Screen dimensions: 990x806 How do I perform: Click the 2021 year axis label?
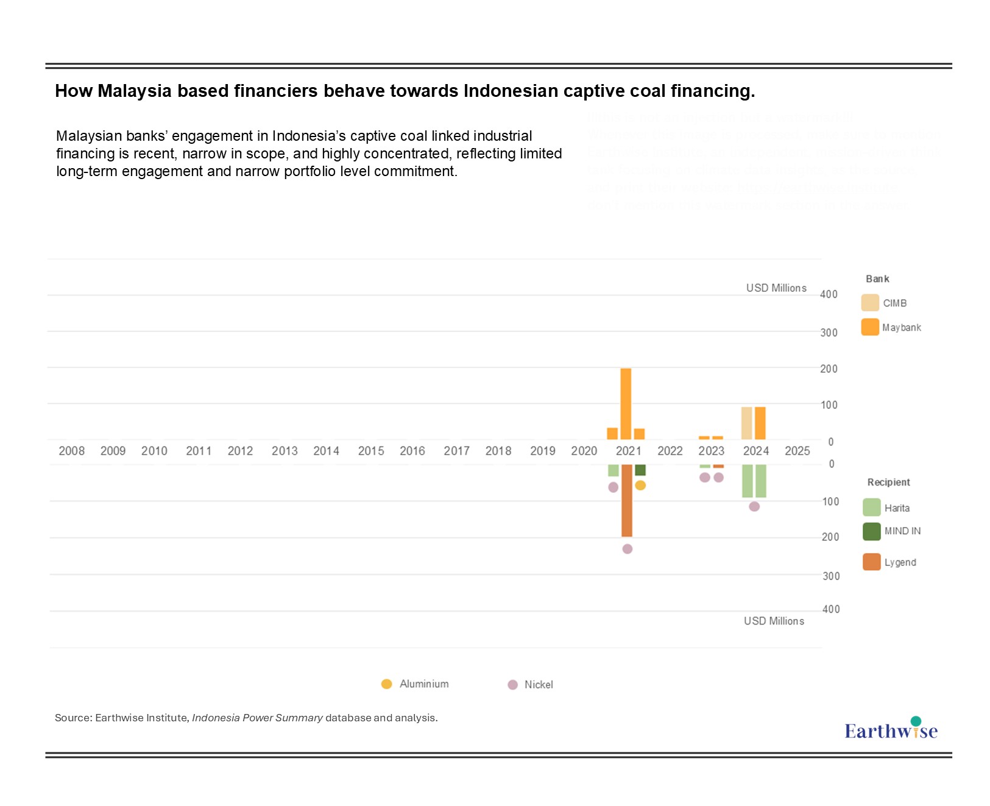tap(628, 451)
